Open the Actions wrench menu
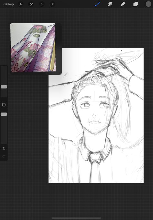The image size is (153, 220). pyautogui.click(x=20, y=4)
